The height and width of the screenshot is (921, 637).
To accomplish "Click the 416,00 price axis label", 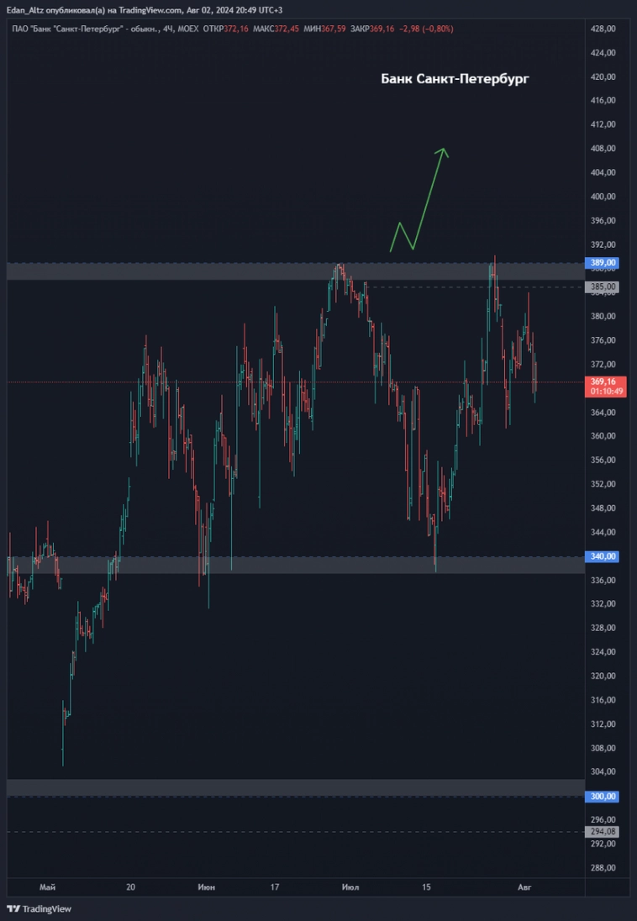I will tap(603, 101).
